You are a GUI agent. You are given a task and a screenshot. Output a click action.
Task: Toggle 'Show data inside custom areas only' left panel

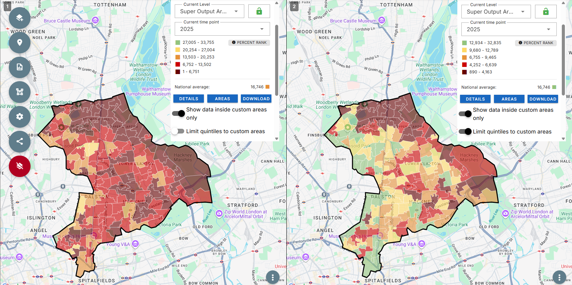(178, 113)
